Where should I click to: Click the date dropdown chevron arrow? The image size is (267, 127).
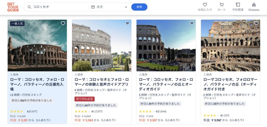(x=126, y=7)
